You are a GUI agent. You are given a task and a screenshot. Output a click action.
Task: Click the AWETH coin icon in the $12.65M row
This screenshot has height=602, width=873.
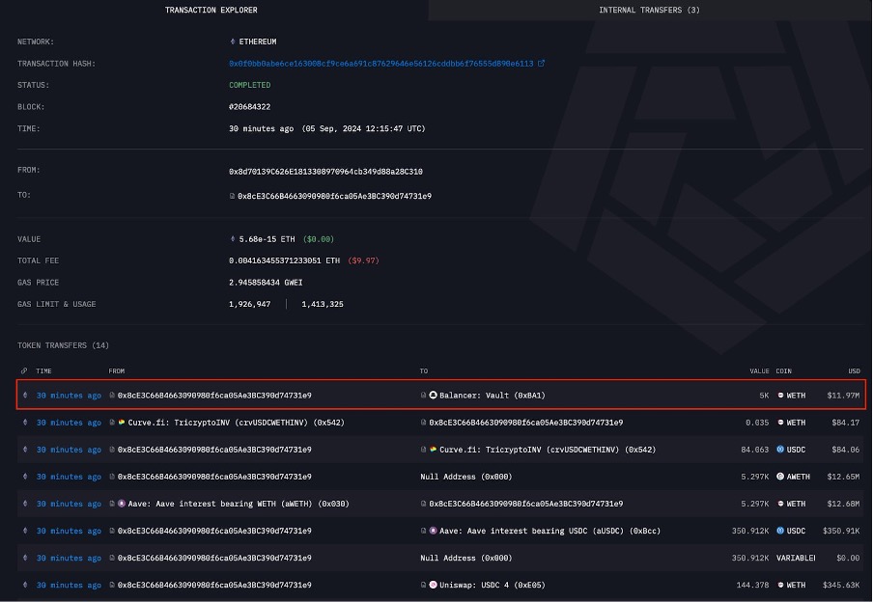780,477
